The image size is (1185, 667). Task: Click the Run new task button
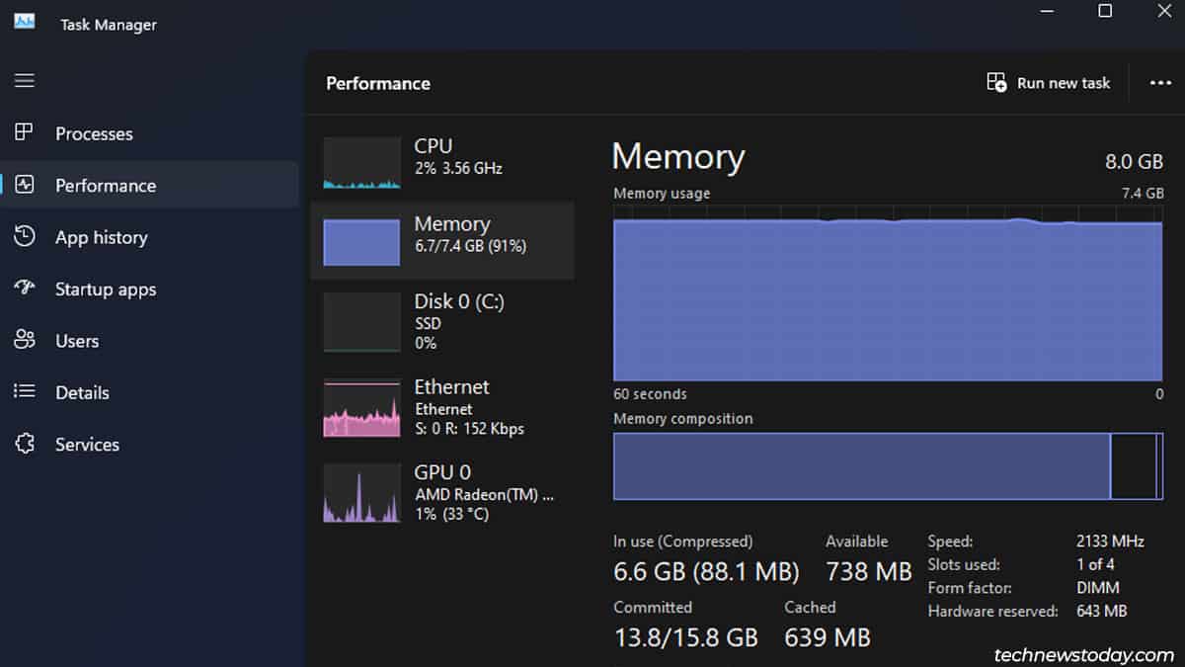(1049, 83)
